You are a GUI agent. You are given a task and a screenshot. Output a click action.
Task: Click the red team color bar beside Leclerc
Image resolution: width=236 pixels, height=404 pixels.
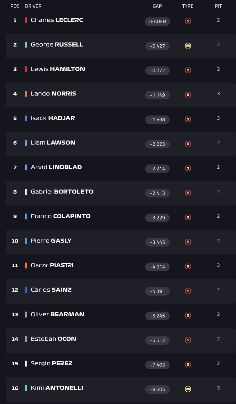coord(26,20)
